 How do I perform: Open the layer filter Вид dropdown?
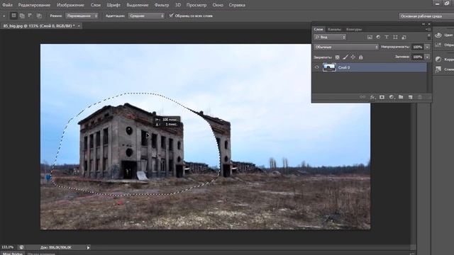[x=330, y=37]
